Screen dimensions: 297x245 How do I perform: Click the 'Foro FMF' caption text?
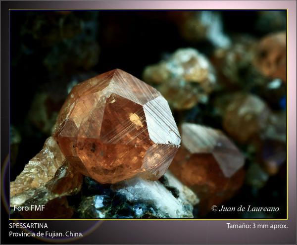click(x=29, y=208)
